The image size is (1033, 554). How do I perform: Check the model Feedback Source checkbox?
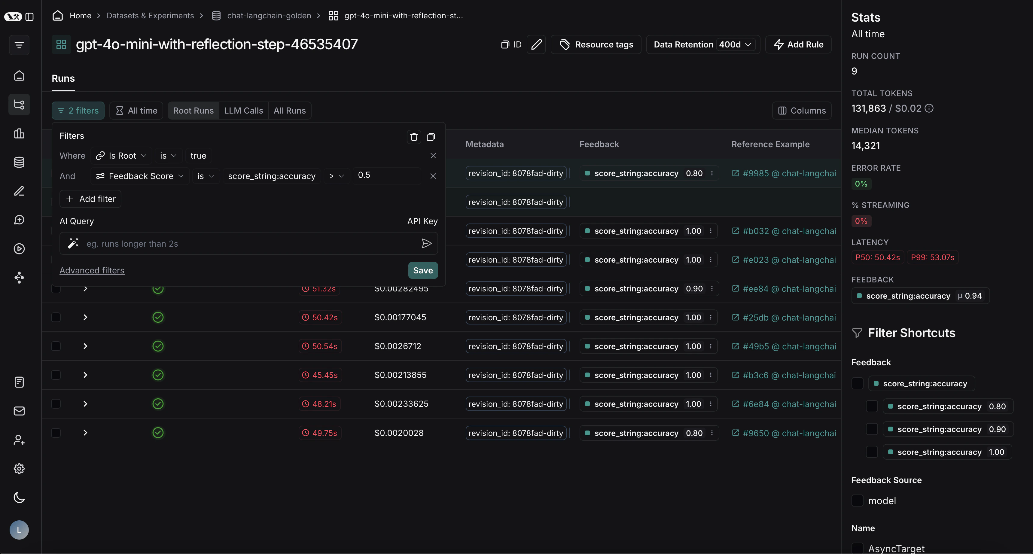[x=857, y=501]
